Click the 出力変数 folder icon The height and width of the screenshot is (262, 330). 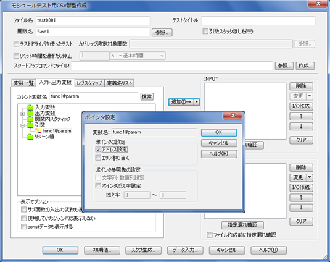[x=30, y=114]
